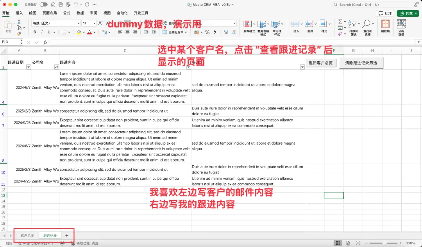The width and height of the screenshot is (422, 247).
Task: Click the Undo arrow icon
Action: point(76,4)
